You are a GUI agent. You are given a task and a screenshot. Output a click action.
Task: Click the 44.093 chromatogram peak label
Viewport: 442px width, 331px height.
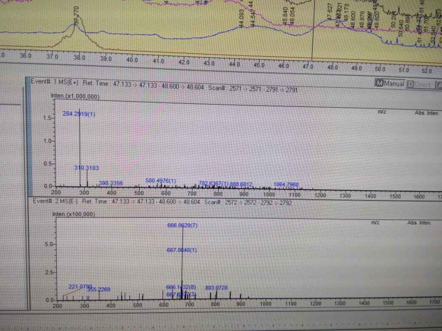241,18
